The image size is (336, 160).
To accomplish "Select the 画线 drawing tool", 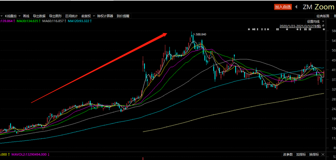I will (26, 16).
